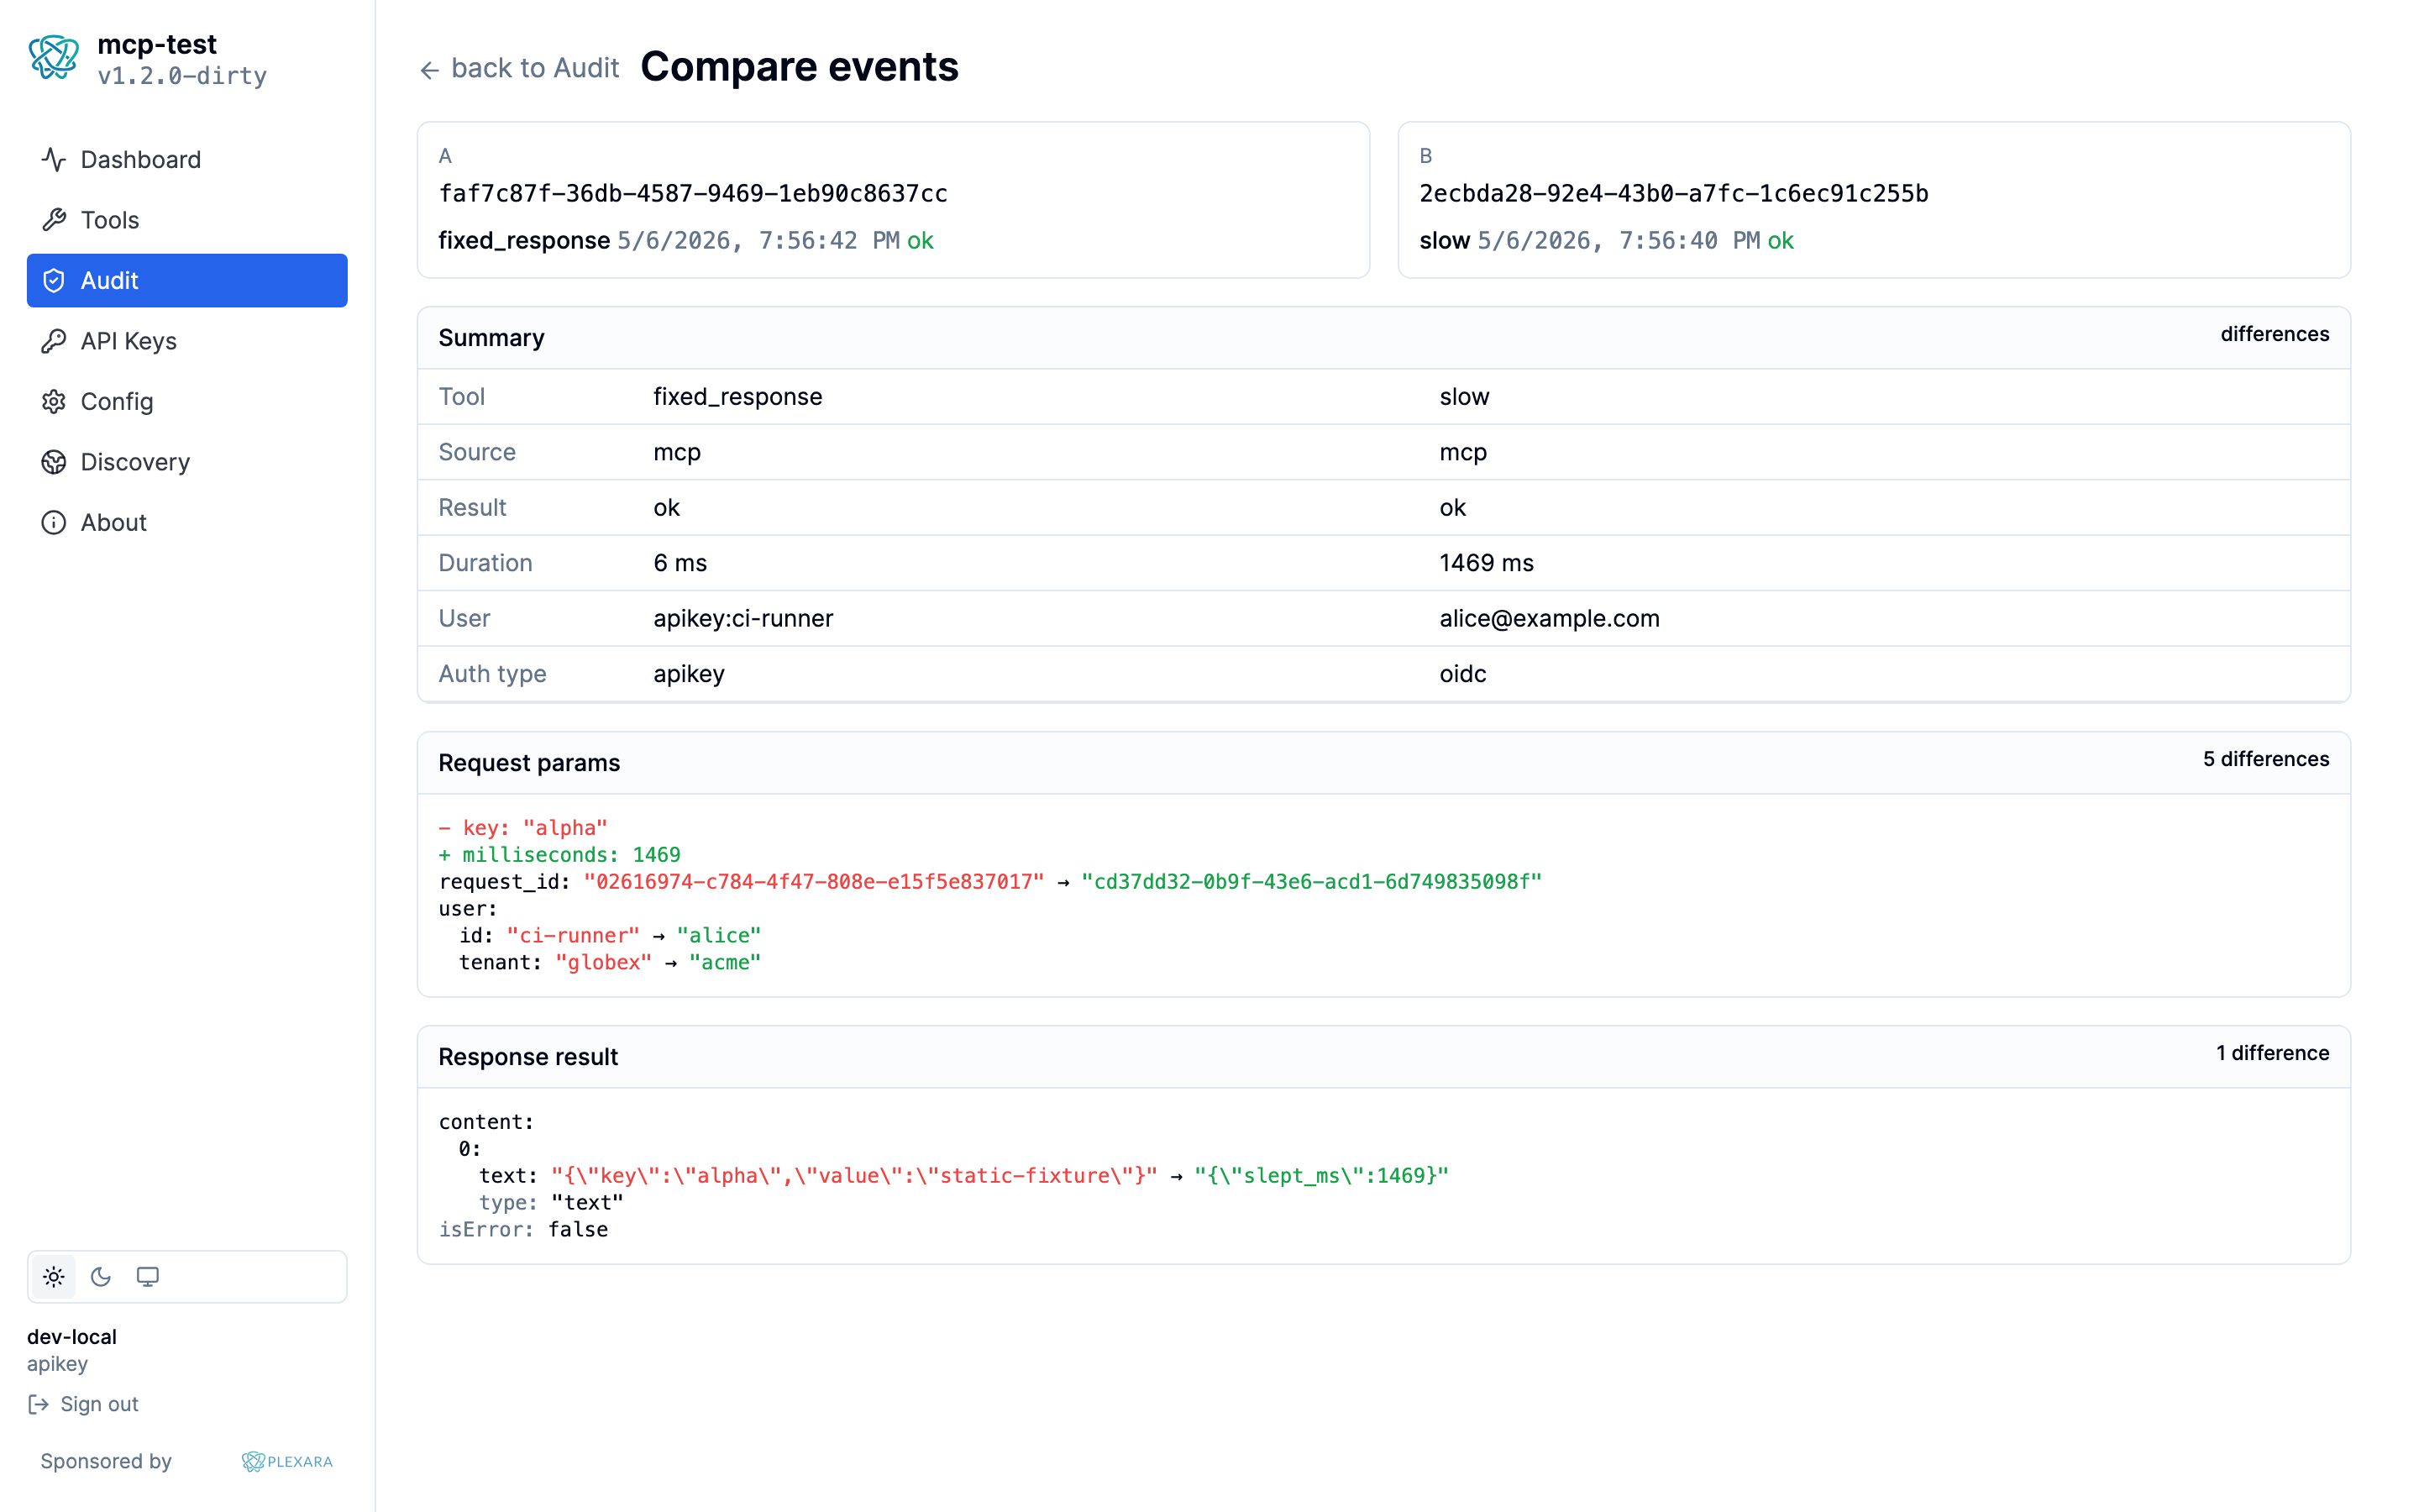Click the slept_ms 1469 response text
Image resolution: width=2419 pixels, height=1512 pixels.
point(1321,1176)
